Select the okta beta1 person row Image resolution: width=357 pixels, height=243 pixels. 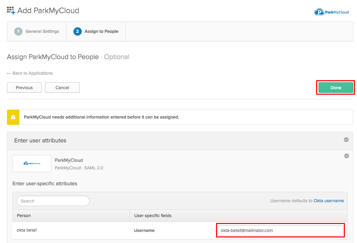180,231
